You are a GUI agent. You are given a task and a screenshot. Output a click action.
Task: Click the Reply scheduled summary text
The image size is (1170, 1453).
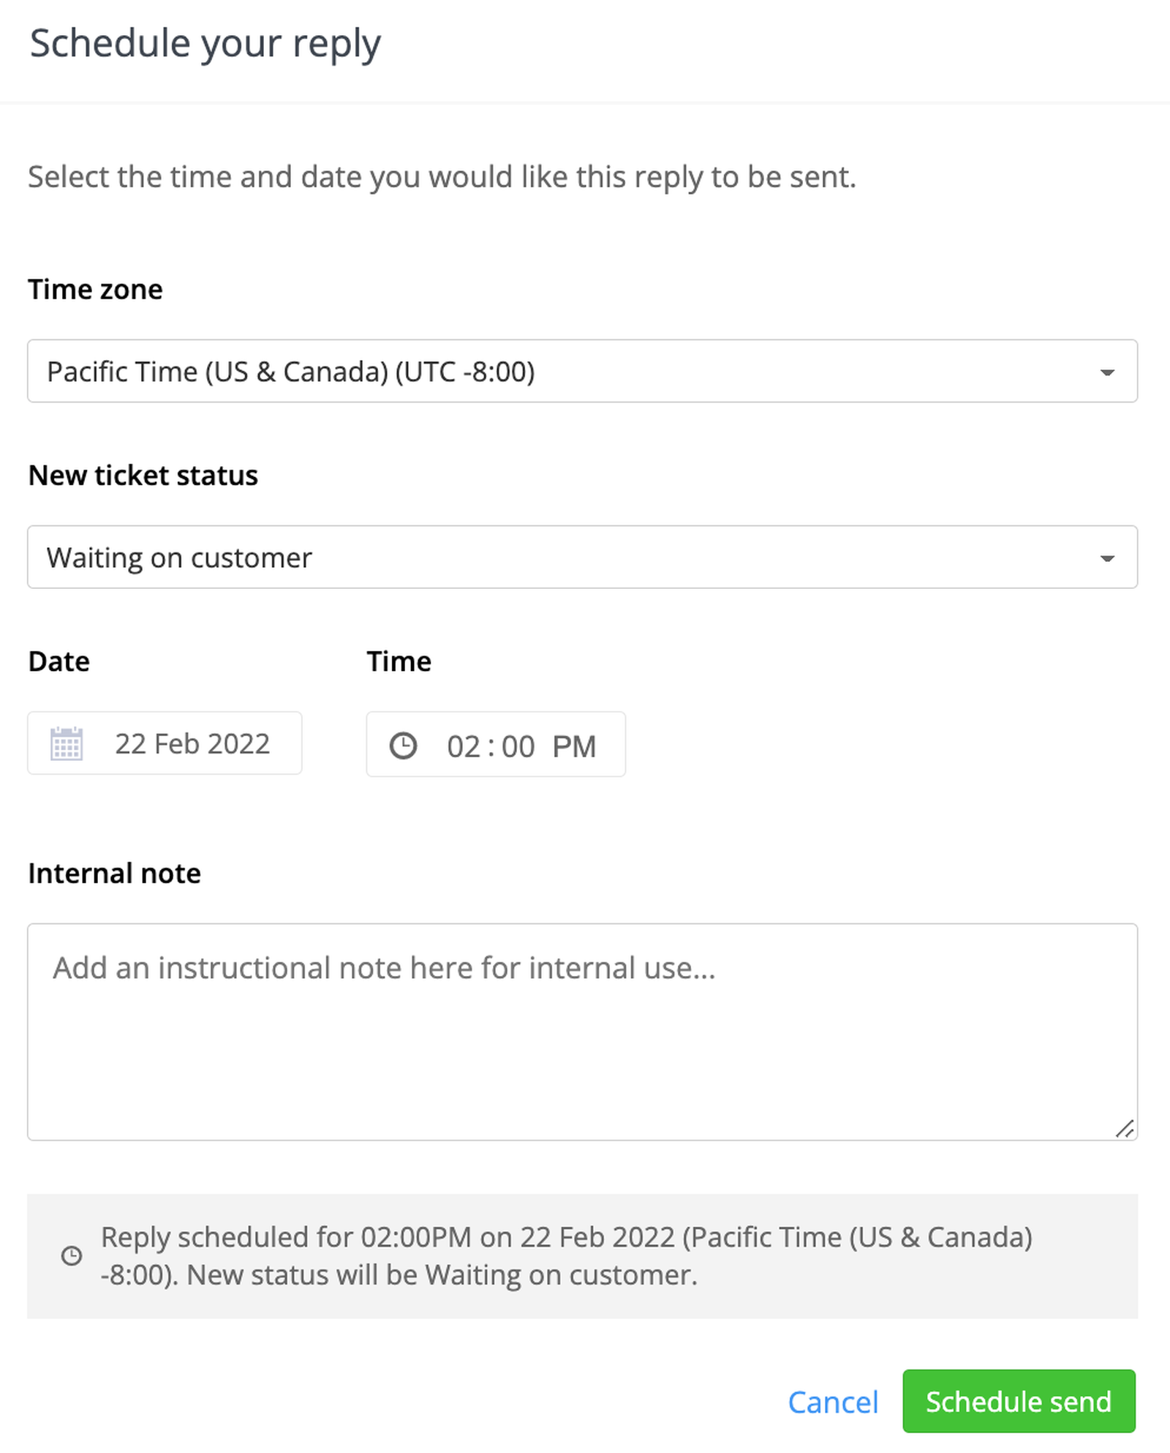tap(566, 1256)
